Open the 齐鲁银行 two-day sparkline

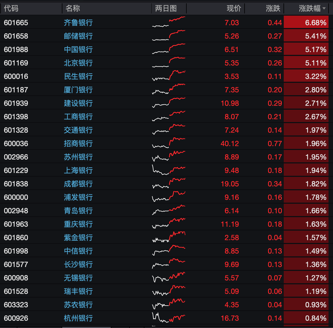click(x=169, y=22)
